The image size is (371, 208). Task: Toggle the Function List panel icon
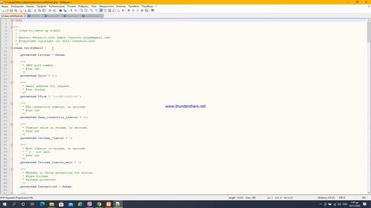(x=114, y=10)
